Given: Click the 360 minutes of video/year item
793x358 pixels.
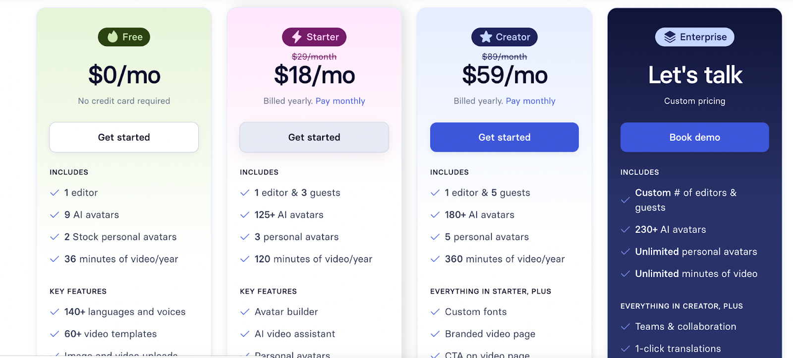Looking at the screenshot, I should 505,259.
